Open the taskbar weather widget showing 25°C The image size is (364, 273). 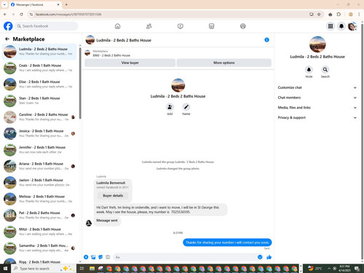click(x=315, y=269)
